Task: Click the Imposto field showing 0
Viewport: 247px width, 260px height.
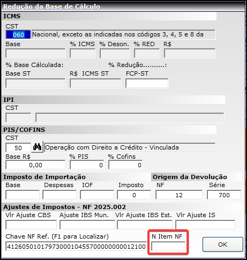Action: pyautogui.click(x=134, y=195)
